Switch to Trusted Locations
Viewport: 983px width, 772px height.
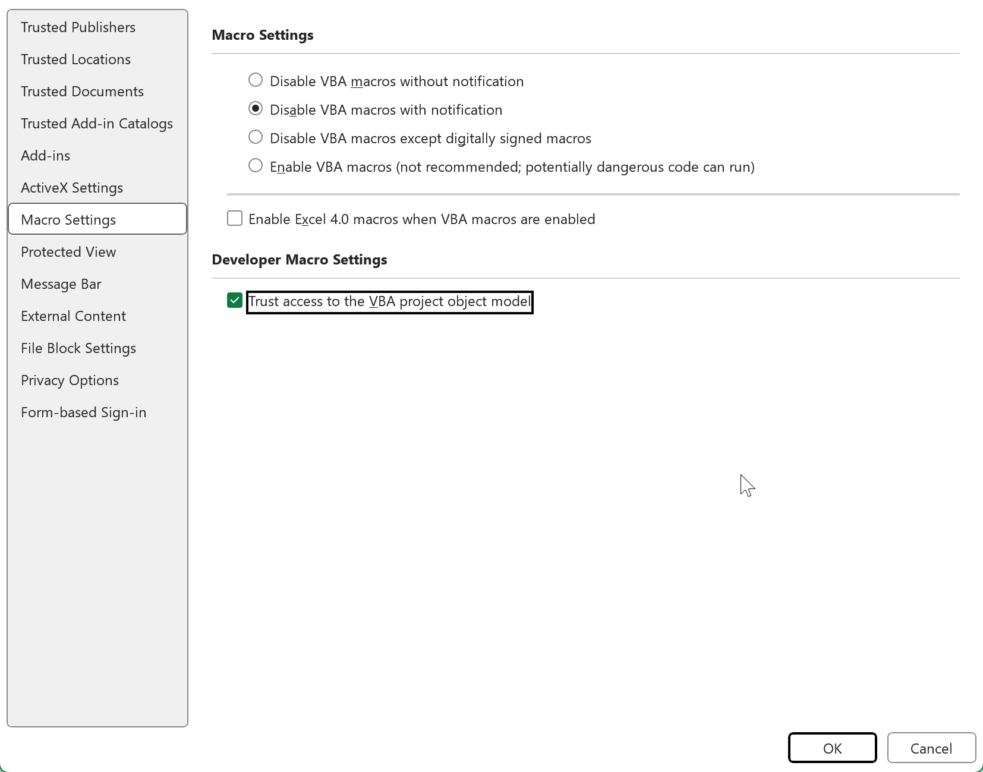pos(75,59)
